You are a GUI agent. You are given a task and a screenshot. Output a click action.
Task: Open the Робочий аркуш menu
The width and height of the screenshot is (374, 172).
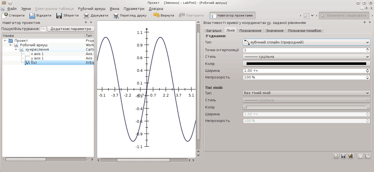pos(92,9)
